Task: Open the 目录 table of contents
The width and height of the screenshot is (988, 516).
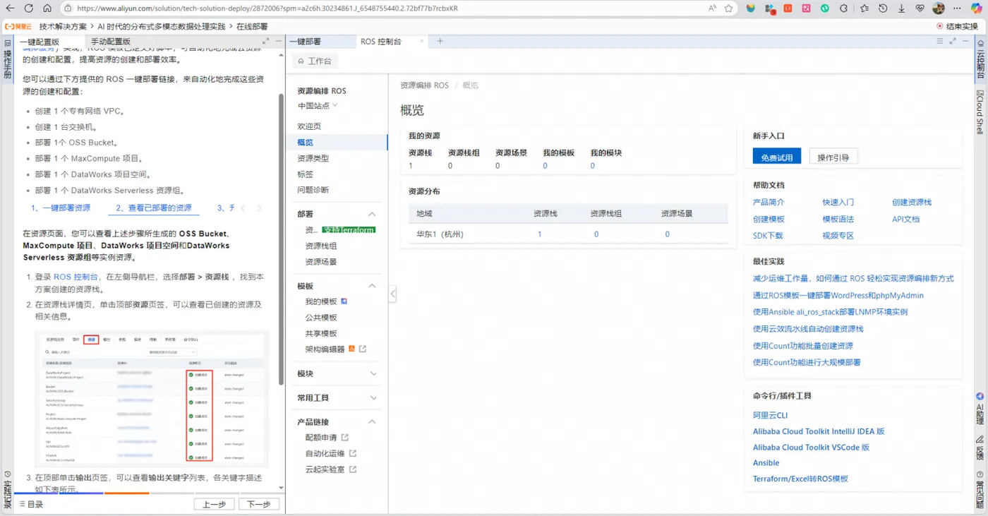Action: (x=31, y=504)
